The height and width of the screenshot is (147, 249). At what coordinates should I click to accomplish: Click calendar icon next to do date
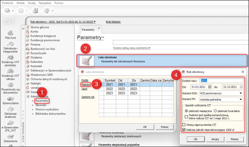coord(241,87)
